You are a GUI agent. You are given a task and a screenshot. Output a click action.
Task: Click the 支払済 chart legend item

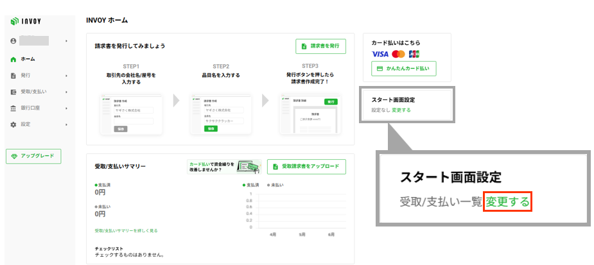[x=250, y=185]
